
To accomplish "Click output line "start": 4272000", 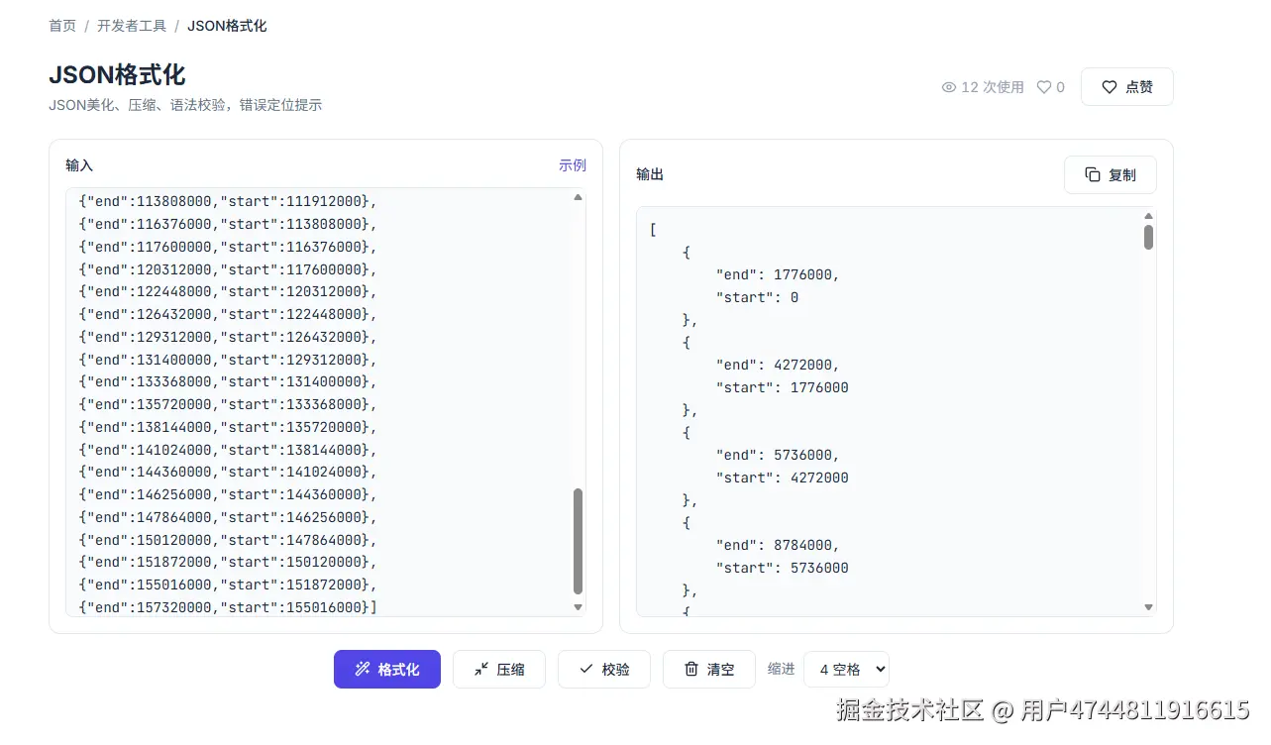I will (782, 478).
